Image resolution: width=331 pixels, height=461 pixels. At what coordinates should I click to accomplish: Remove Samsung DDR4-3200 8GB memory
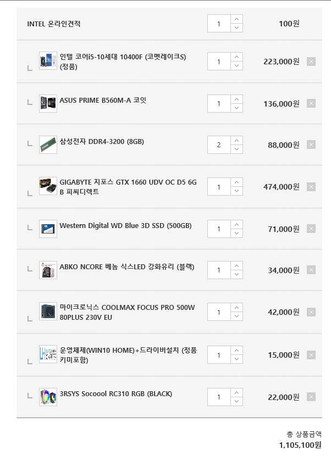pos(311,145)
